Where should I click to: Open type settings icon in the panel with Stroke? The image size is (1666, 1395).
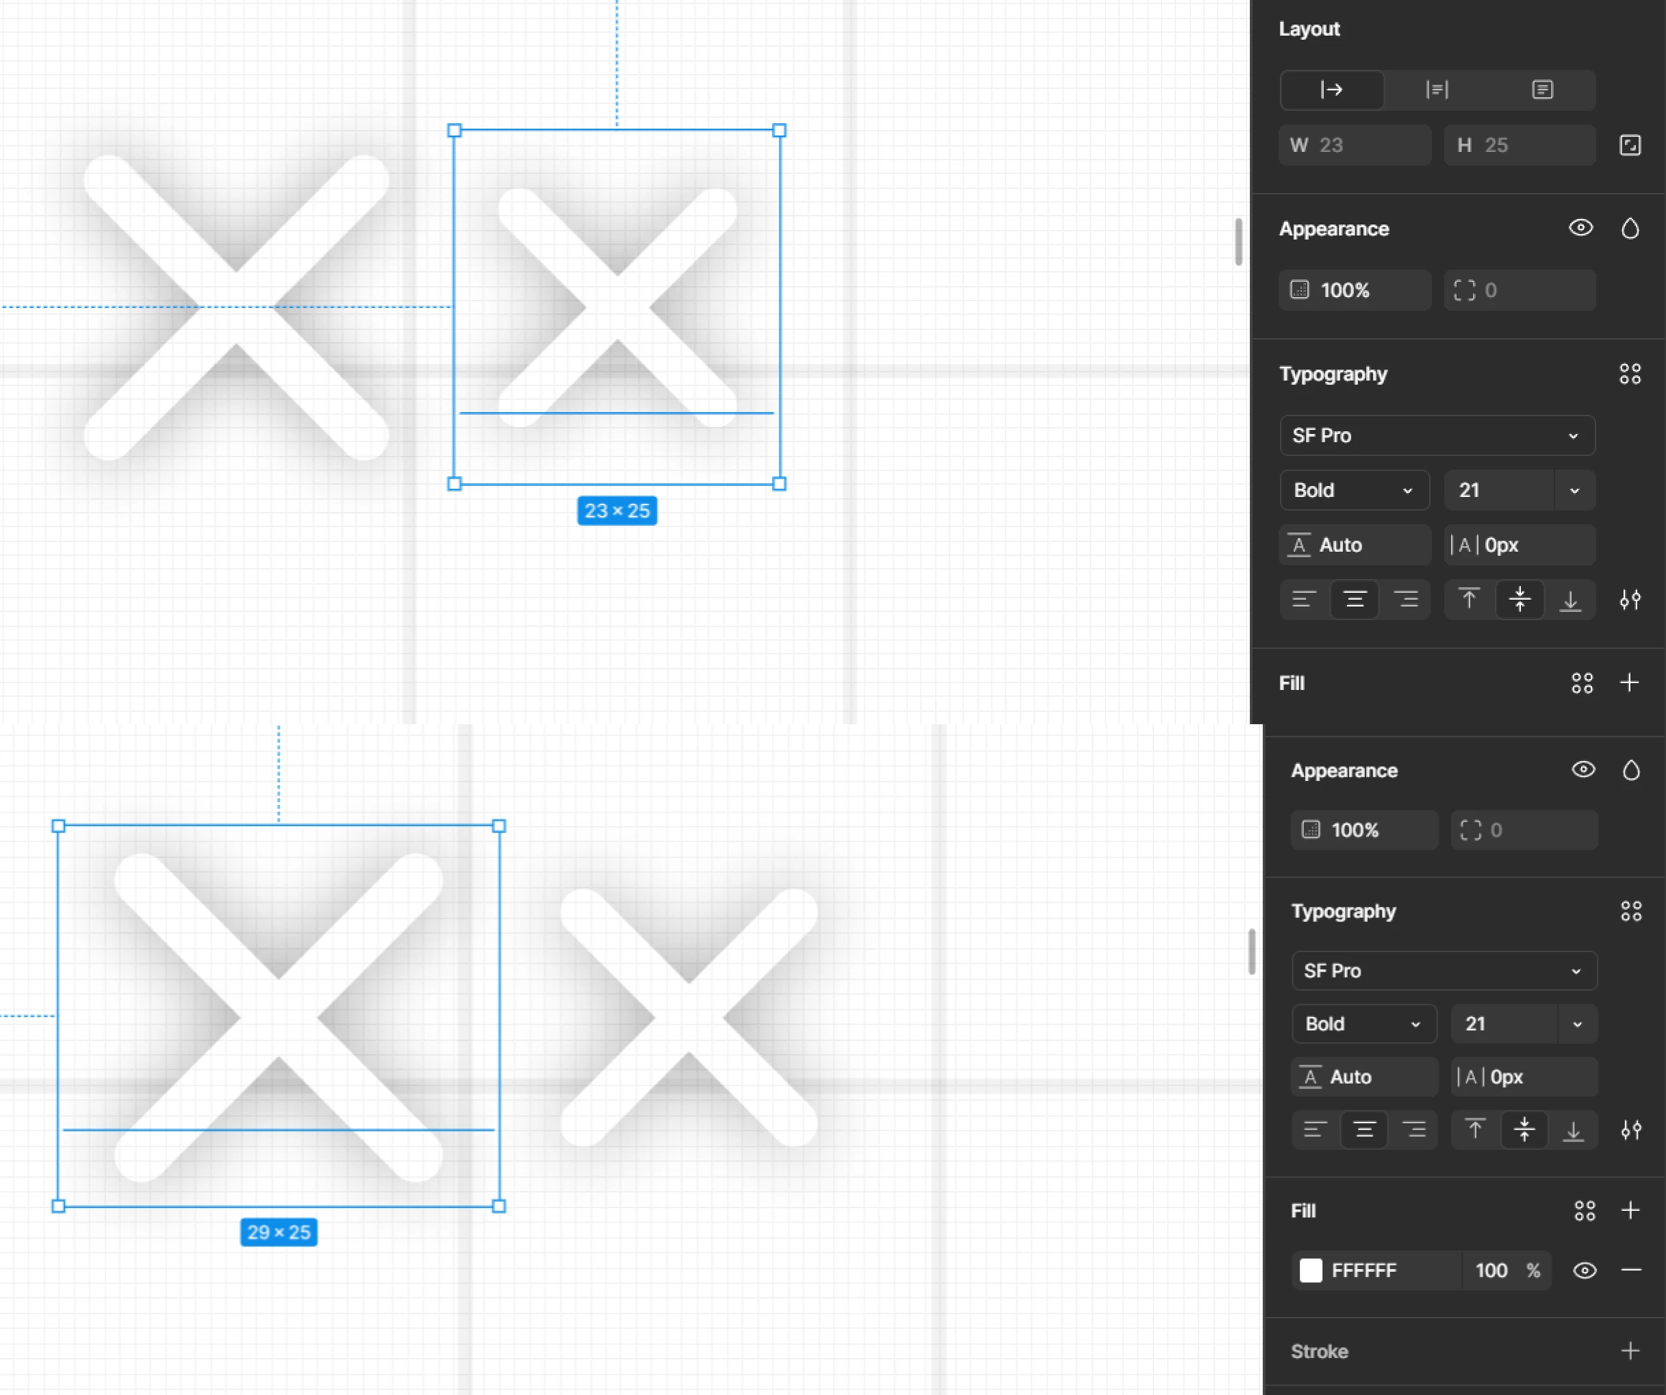click(1630, 1130)
